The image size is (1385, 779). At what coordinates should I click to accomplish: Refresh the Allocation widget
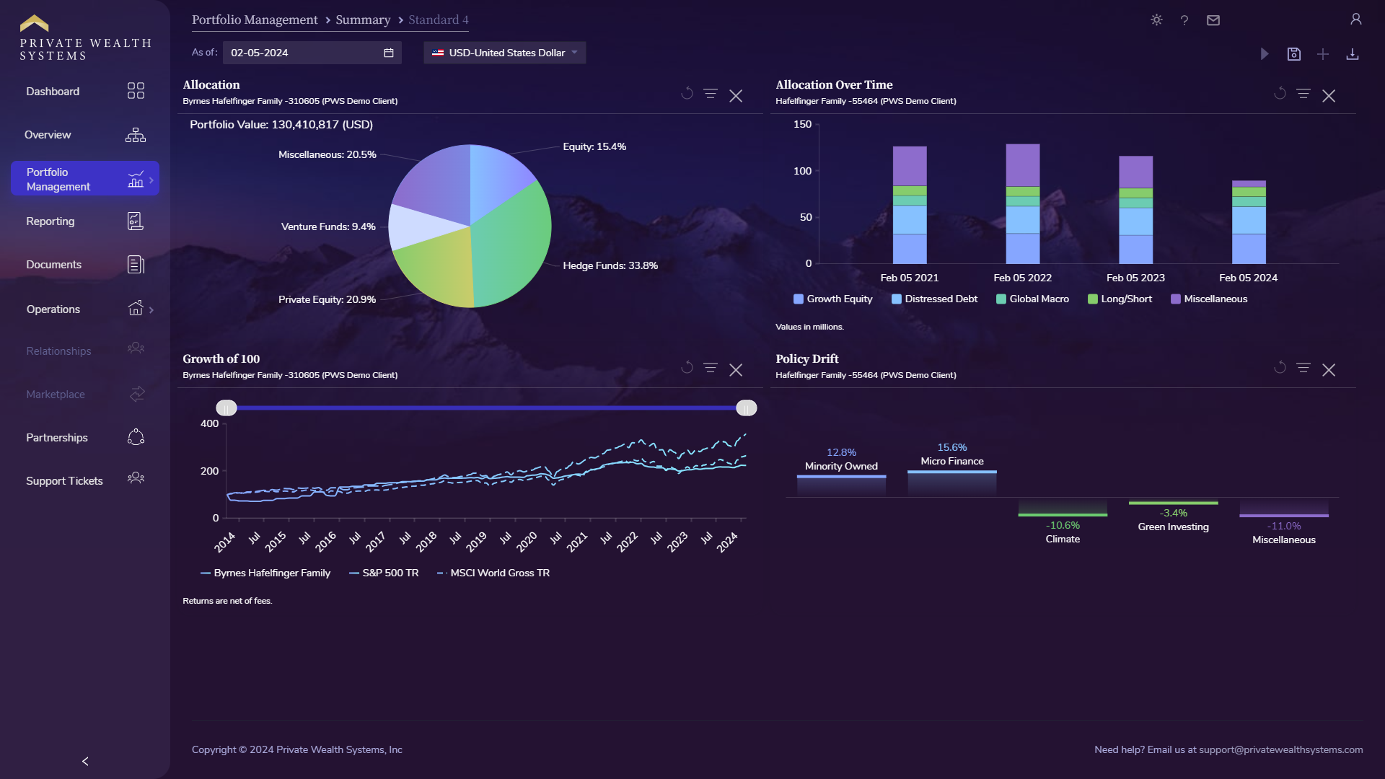686,94
